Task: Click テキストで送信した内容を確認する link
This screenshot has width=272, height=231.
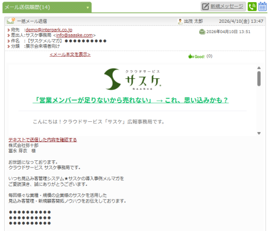Action: point(42,140)
